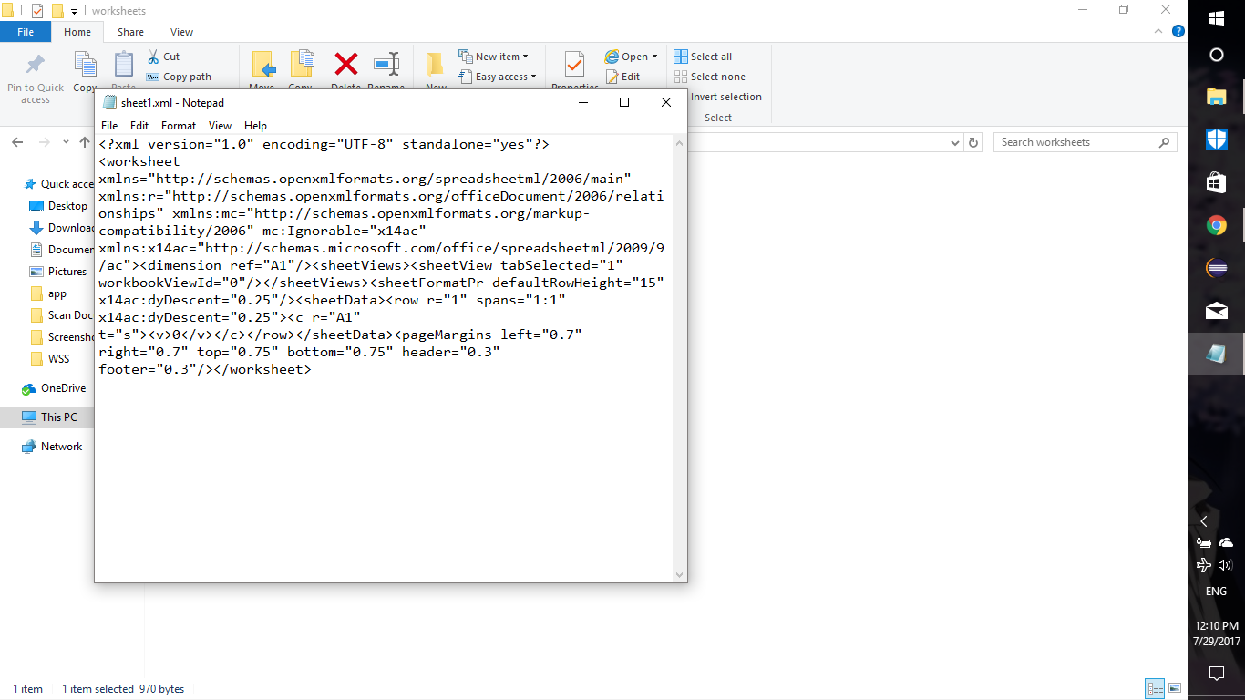Open Google Chrome from the taskbar
The image size is (1245, 700).
click(x=1216, y=225)
